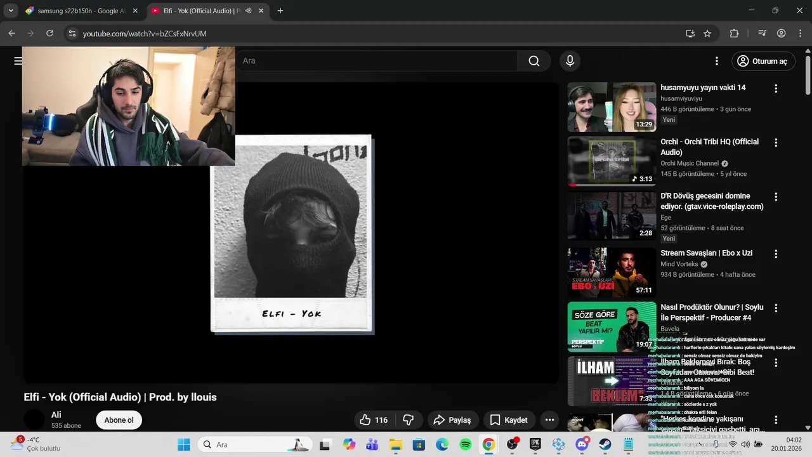Open Chrome three-dot menu

pyautogui.click(x=800, y=34)
